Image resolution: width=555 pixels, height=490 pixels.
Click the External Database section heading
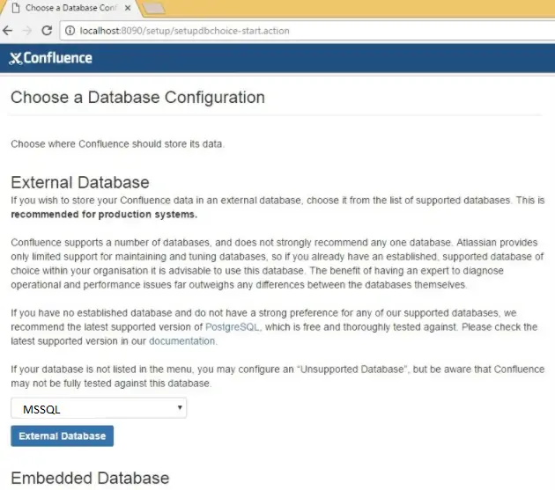coord(80,183)
